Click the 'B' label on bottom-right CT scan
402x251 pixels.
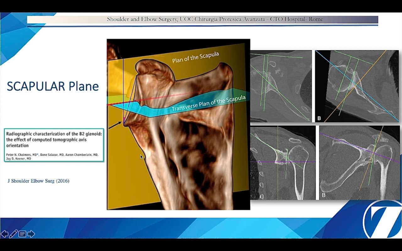tap(323, 195)
